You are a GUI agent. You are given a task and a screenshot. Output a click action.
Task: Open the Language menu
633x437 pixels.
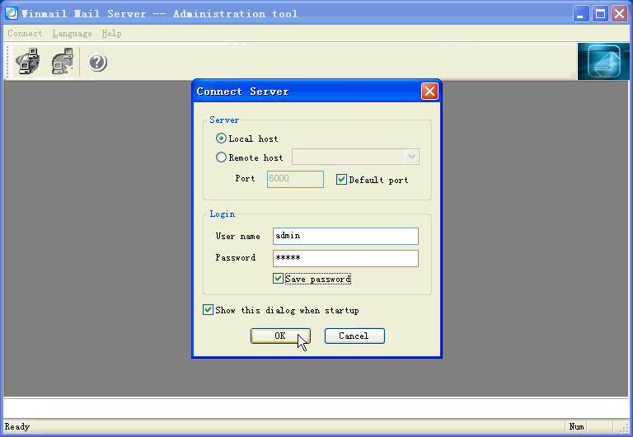72,34
